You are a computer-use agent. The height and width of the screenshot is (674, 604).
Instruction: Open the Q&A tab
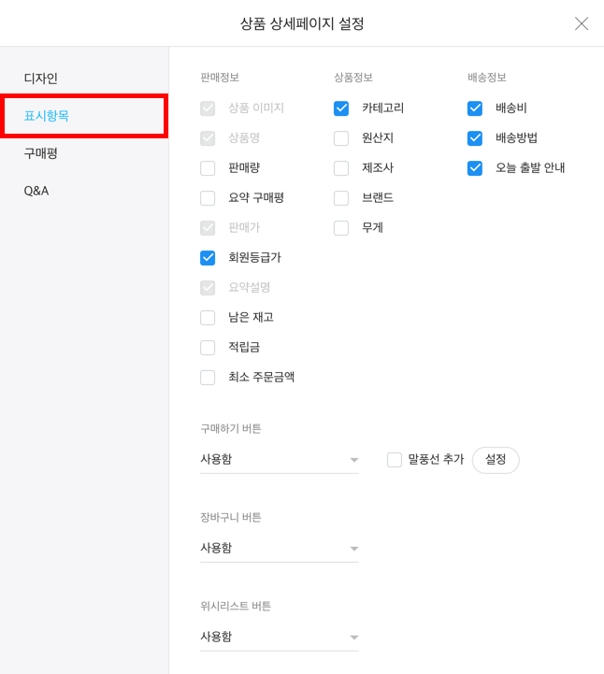click(36, 191)
